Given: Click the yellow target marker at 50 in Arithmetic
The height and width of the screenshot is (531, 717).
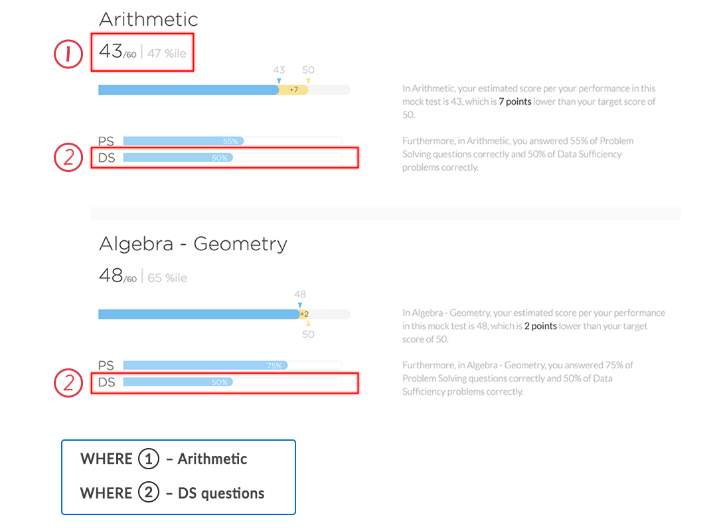Looking at the screenshot, I should [308, 81].
